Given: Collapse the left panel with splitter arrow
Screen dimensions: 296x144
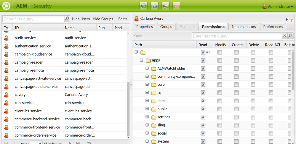Looking at the screenshot, I should coord(131,85).
